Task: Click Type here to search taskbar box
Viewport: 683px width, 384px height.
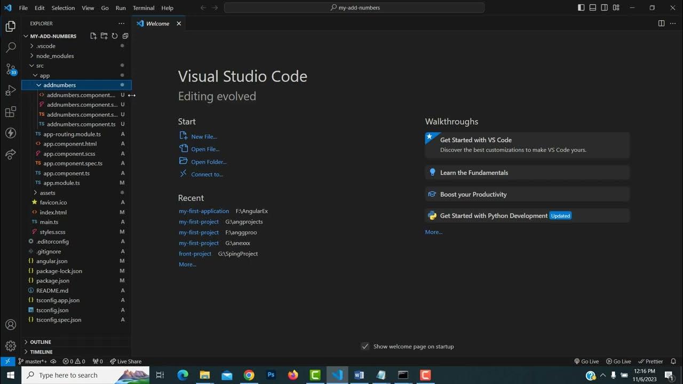Action: tap(85, 375)
